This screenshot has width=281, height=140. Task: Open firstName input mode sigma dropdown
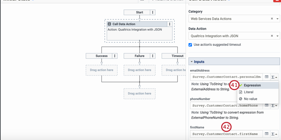click(x=274, y=134)
